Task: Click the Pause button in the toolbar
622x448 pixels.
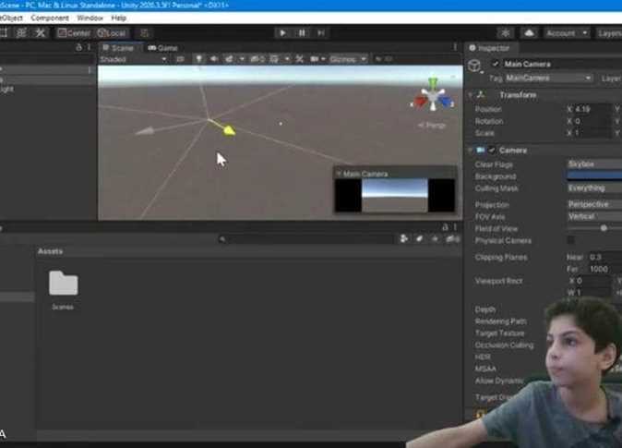Action: [x=302, y=33]
